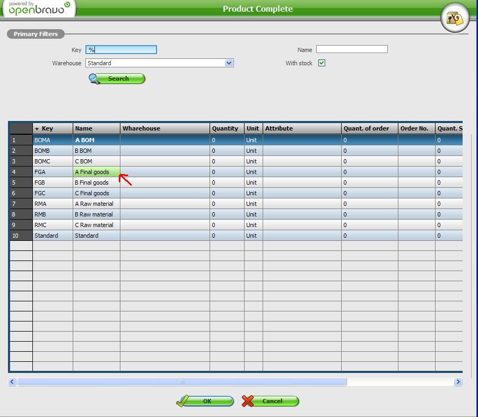Toggle the With stock checkbox
Image resolution: width=478 pixels, height=417 pixels.
(321, 63)
